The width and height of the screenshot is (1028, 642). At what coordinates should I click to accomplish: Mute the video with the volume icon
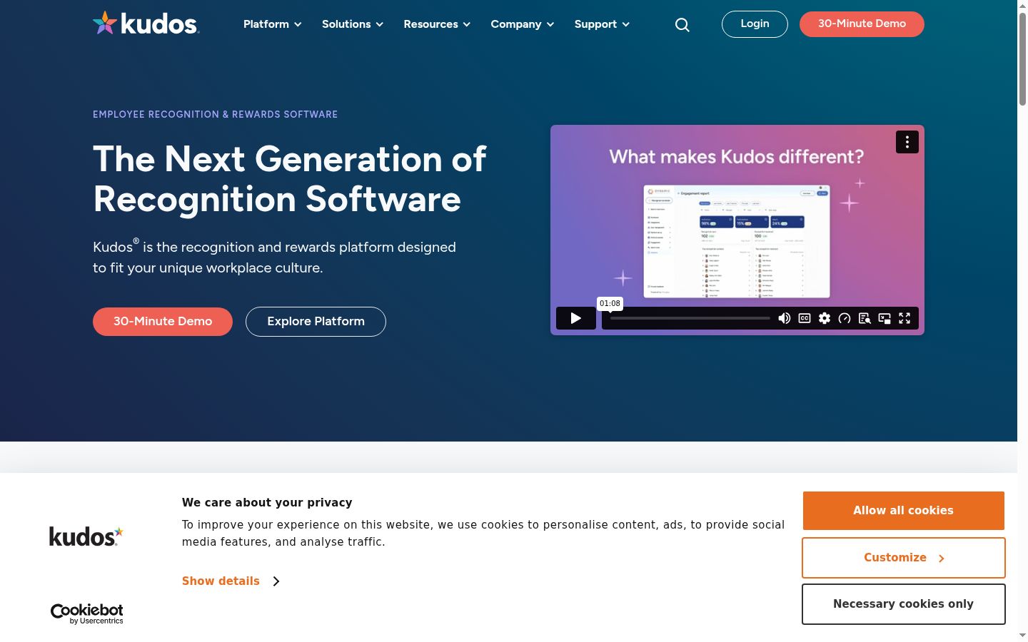point(784,318)
